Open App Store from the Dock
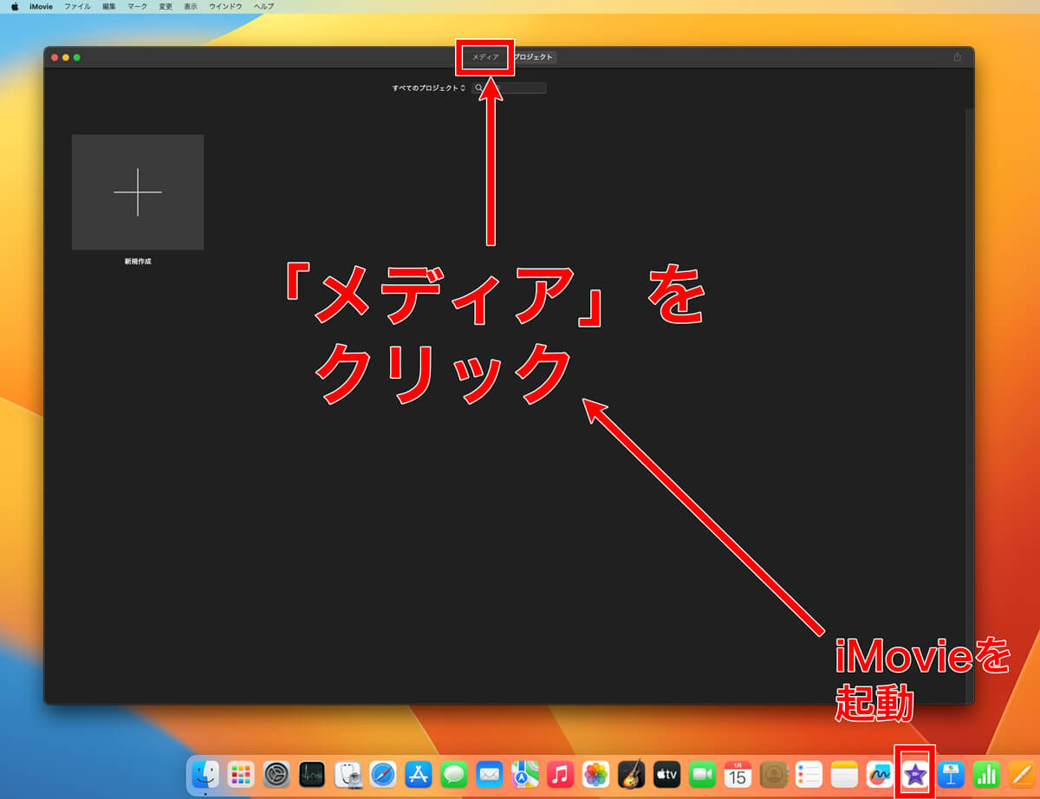Screen dimensions: 1040x799 pos(419,773)
